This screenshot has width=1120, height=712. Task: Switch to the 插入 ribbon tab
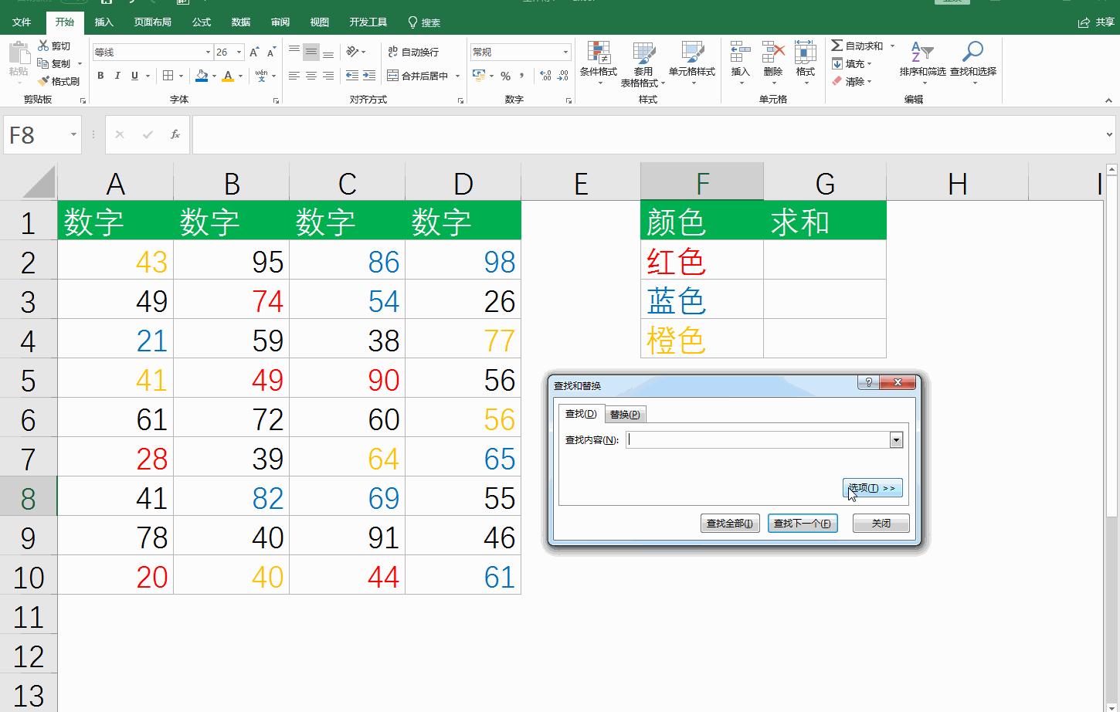tap(104, 22)
